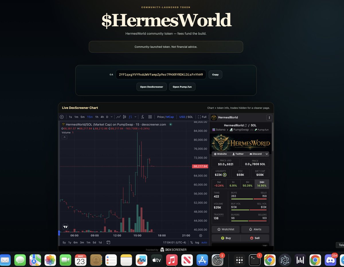The height and width of the screenshot is (267, 344).
Task: Select the candlestick chart type icon
Action: [x=124, y=117]
